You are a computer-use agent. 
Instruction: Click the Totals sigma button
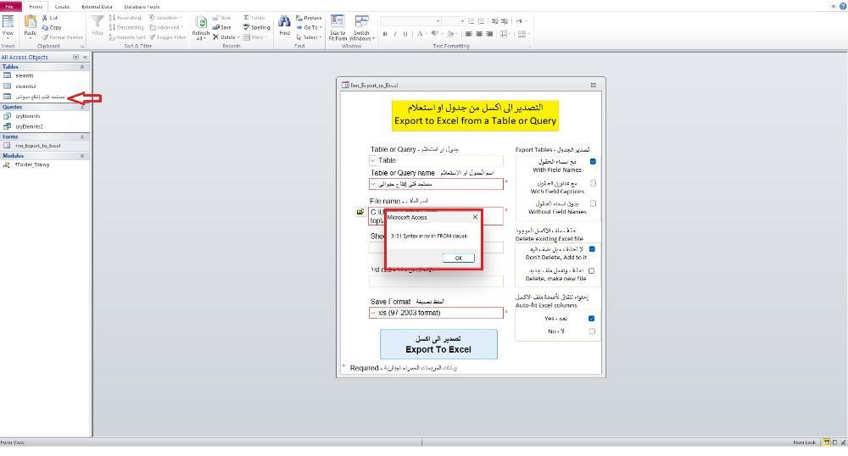tap(254, 18)
